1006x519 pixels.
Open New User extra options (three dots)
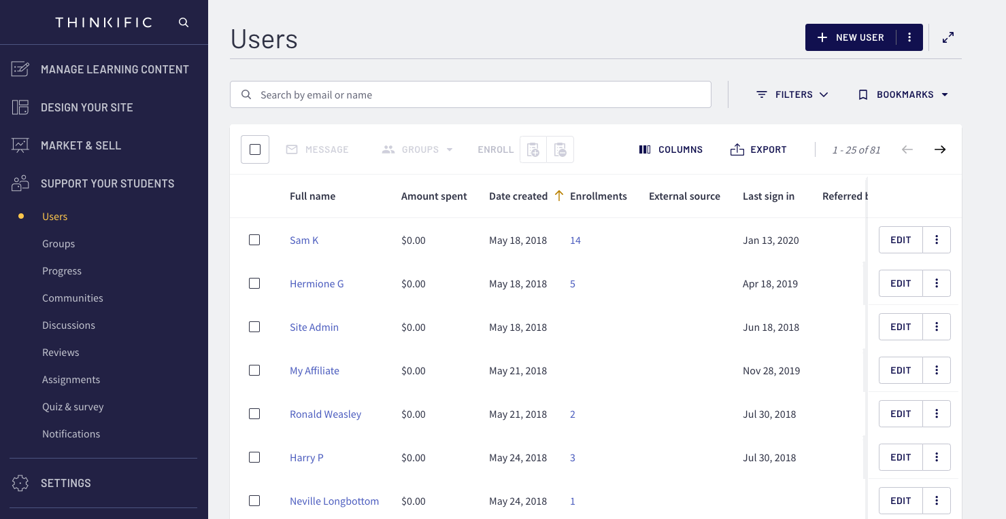click(909, 37)
